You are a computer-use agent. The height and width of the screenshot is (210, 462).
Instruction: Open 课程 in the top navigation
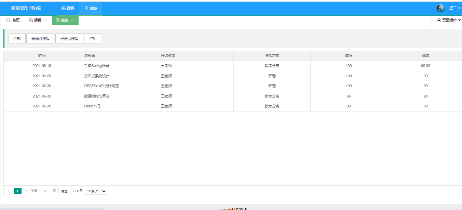[68, 8]
